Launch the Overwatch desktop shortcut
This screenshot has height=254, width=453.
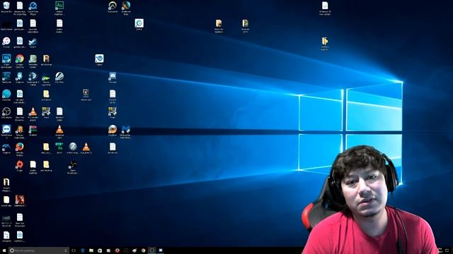click(x=113, y=7)
